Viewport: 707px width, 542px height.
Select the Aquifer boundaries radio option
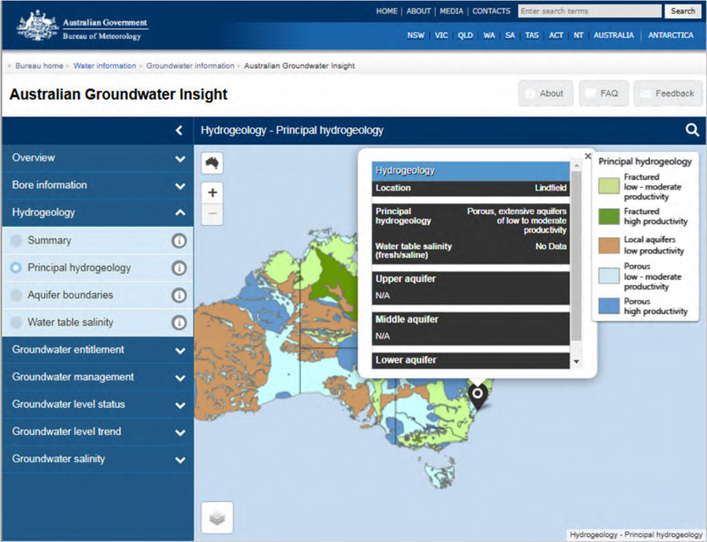16,296
